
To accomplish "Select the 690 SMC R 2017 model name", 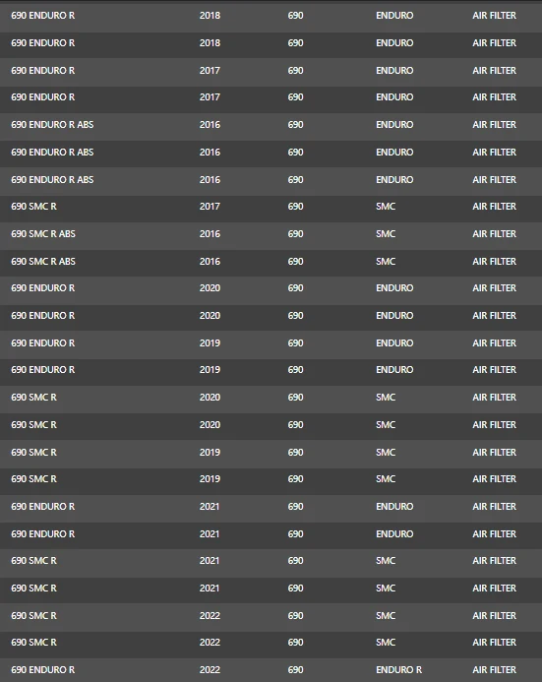I will [x=33, y=206].
